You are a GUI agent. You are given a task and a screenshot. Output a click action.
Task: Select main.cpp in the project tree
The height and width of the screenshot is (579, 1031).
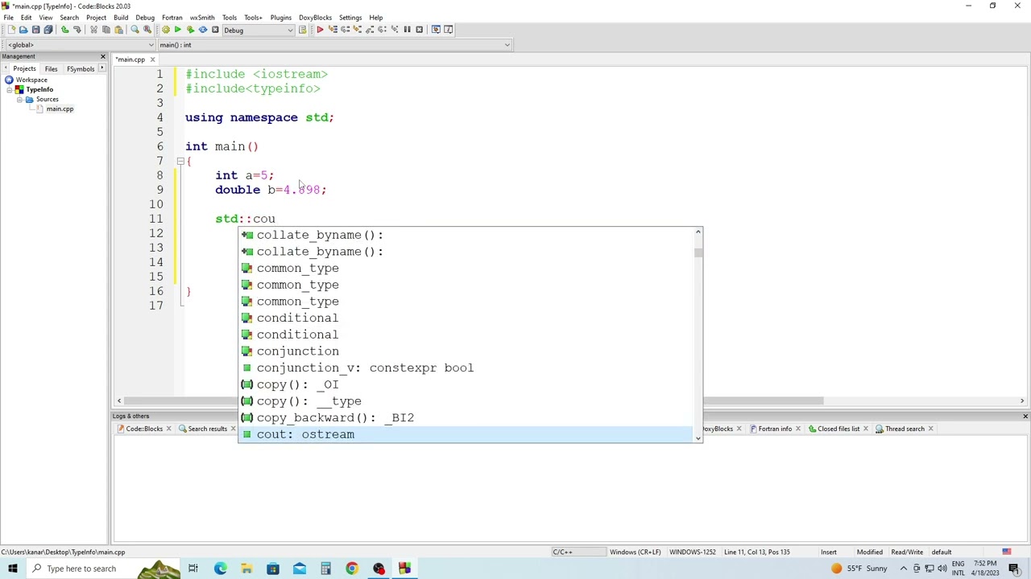click(x=60, y=109)
